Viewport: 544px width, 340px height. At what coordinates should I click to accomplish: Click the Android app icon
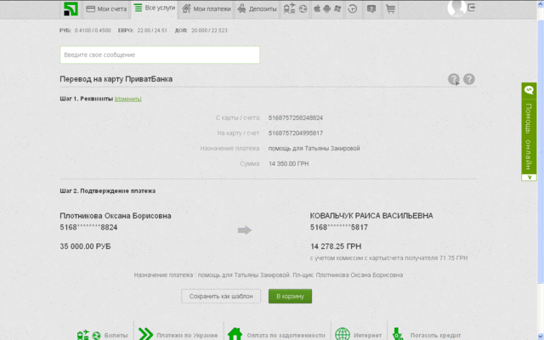[x=326, y=8]
